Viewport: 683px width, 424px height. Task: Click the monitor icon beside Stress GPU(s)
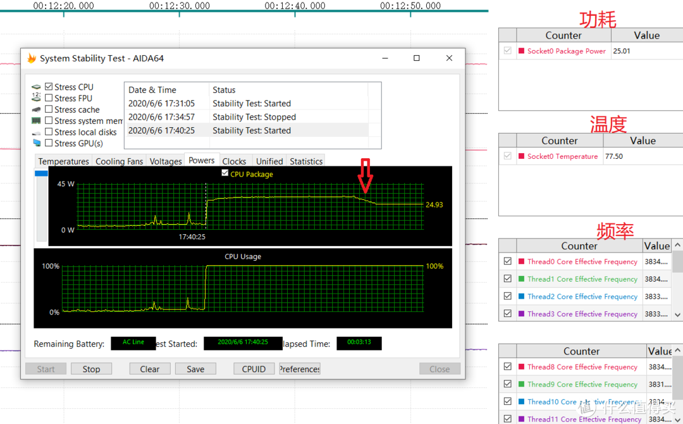pos(36,143)
